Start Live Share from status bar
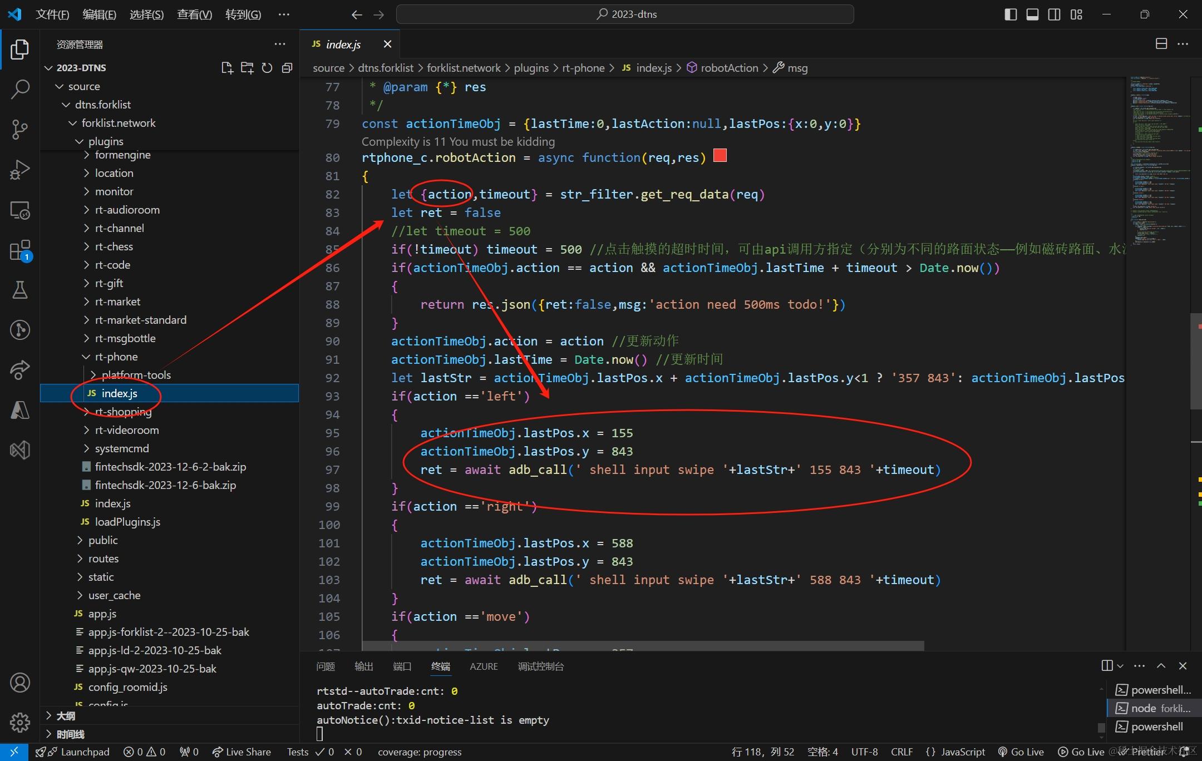This screenshot has height=761, width=1202. (x=242, y=752)
